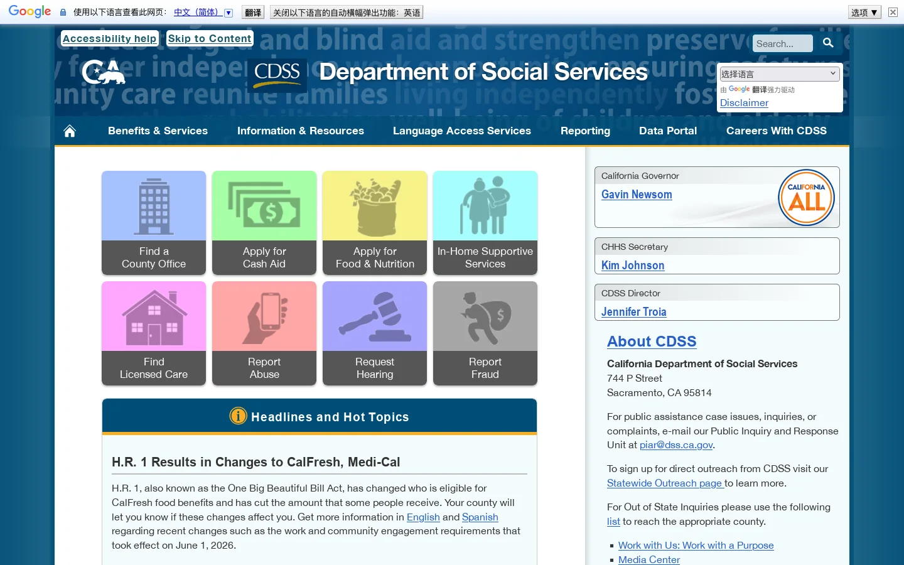Screen dimensions: 904x565
Task: Open the Apply for Cash Aid tile
Action: pyautogui.click(x=264, y=223)
